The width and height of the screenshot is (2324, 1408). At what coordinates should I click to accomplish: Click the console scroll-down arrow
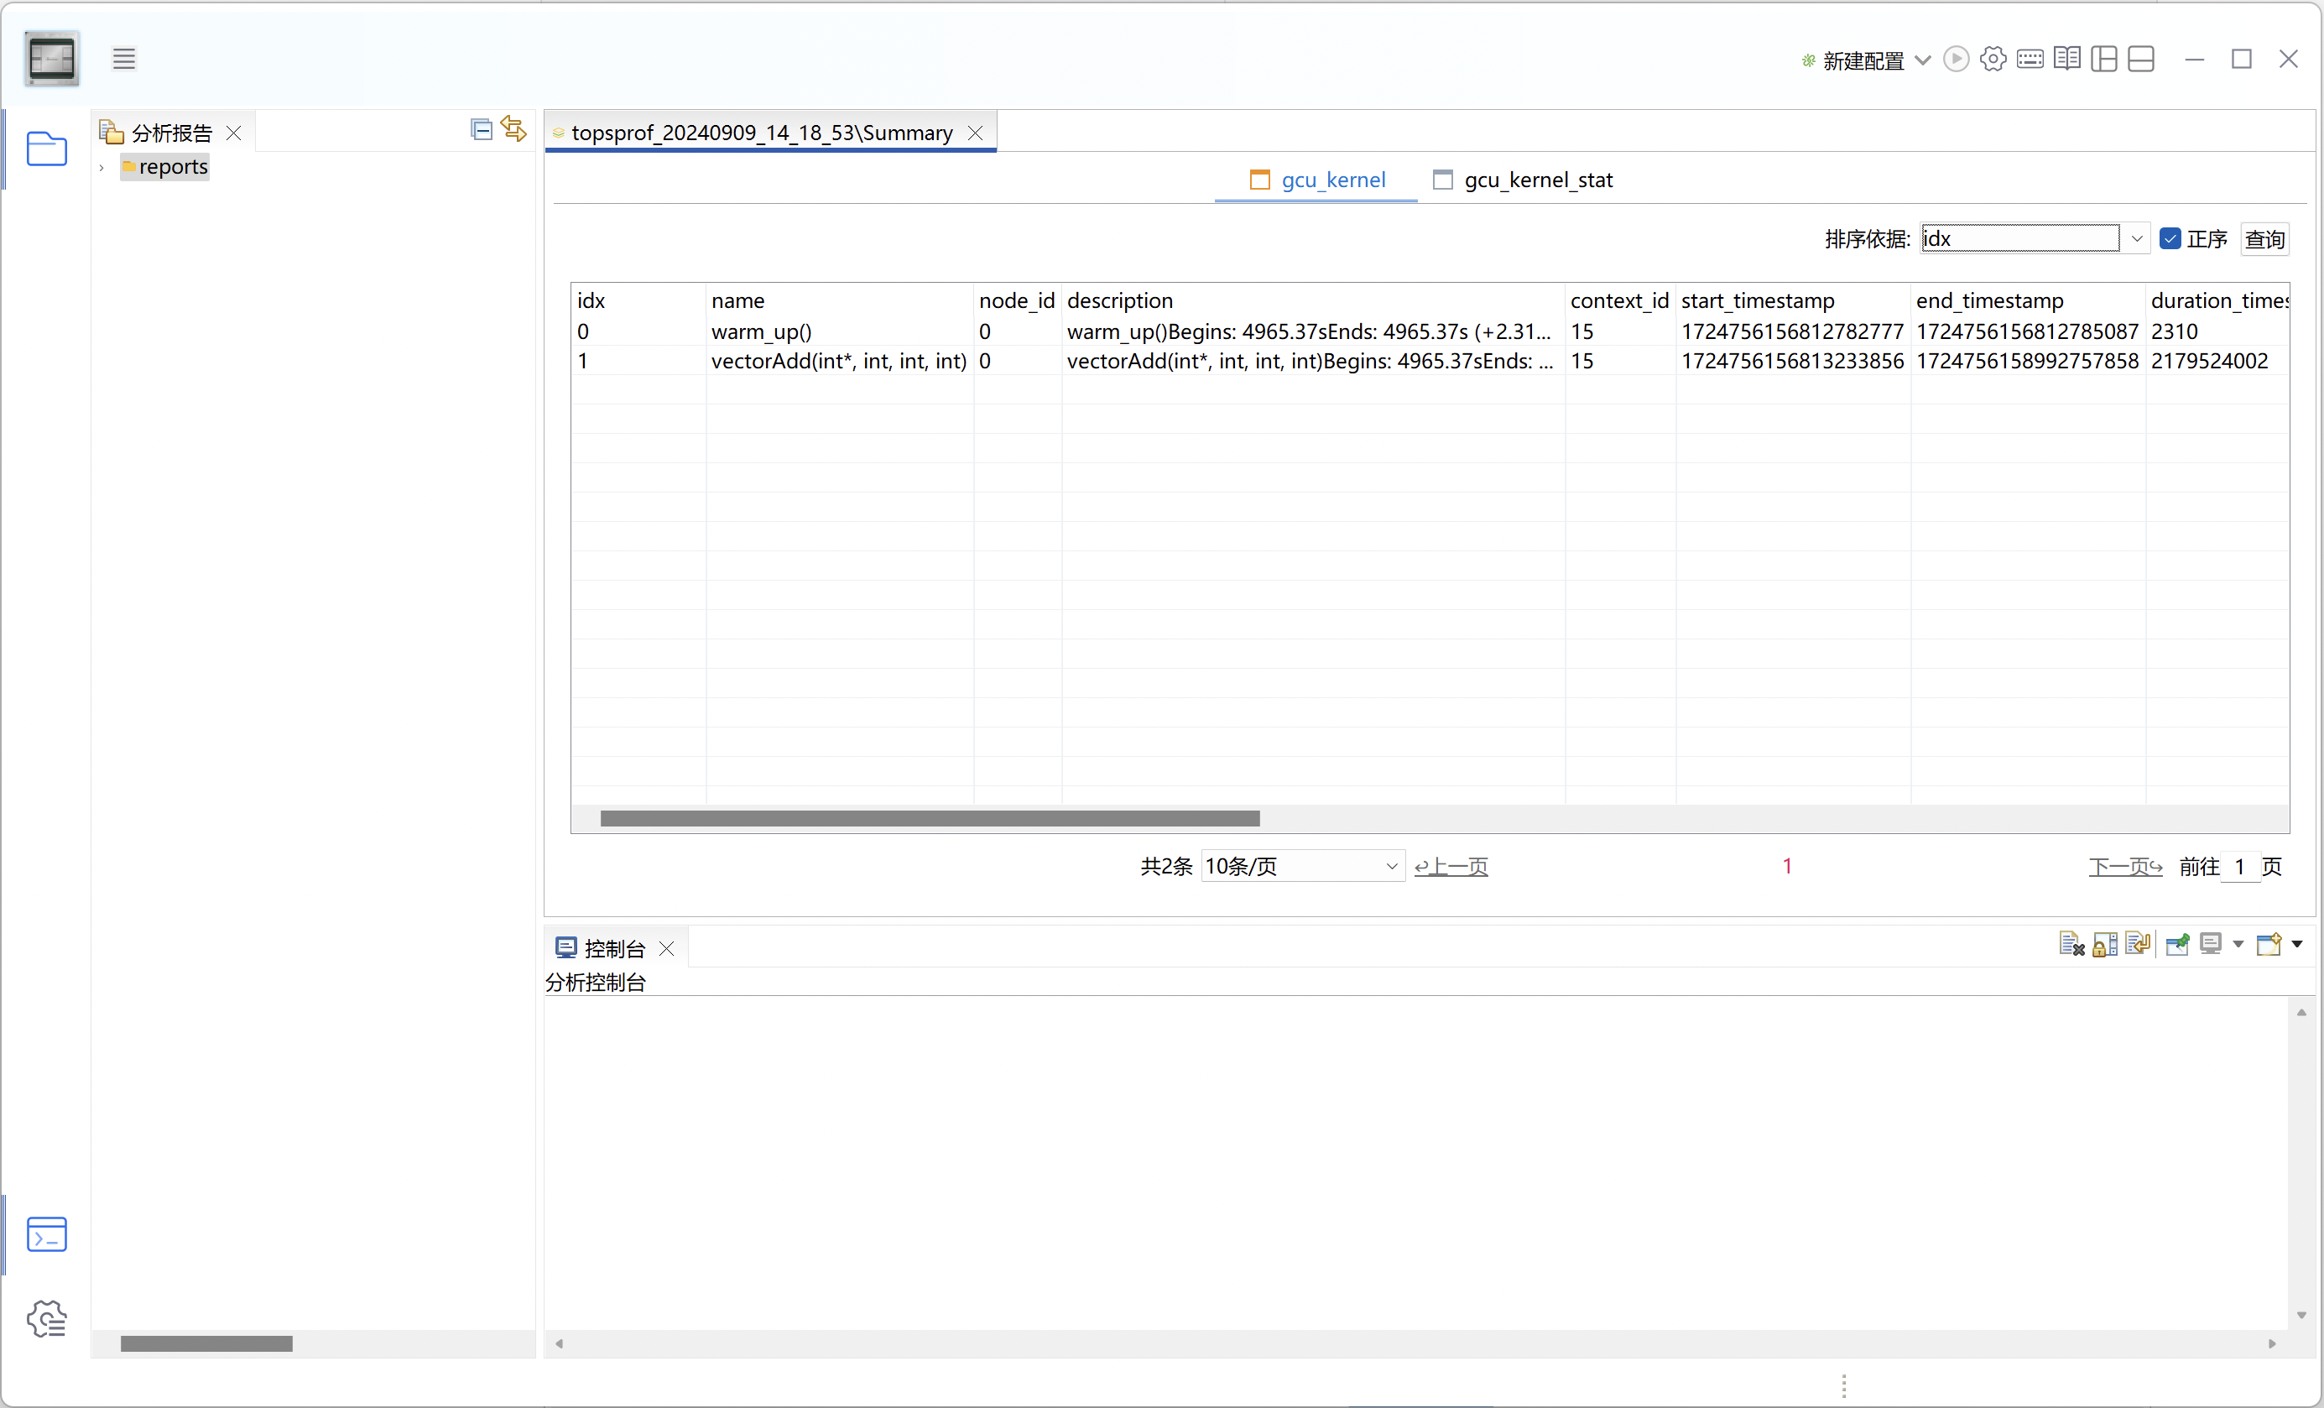click(x=2301, y=1316)
